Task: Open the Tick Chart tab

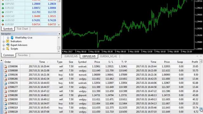Action: click(22, 29)
